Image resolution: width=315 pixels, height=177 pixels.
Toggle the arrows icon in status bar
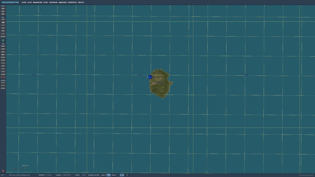pos(122,175)
